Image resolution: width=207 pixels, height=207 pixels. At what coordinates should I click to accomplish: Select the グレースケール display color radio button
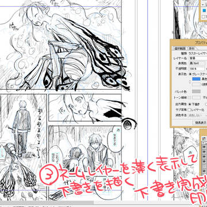point(190,74)
